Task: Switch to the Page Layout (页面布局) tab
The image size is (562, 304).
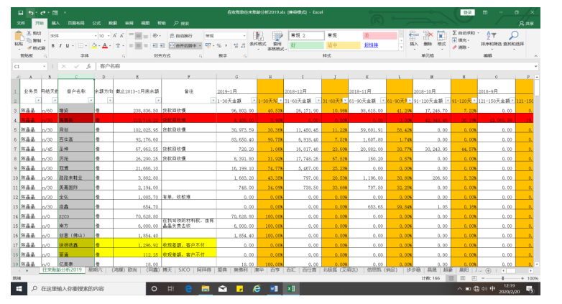Action: pos(76,23)
